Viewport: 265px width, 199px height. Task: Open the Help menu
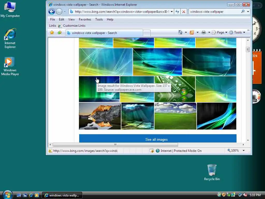click(110, 19)
